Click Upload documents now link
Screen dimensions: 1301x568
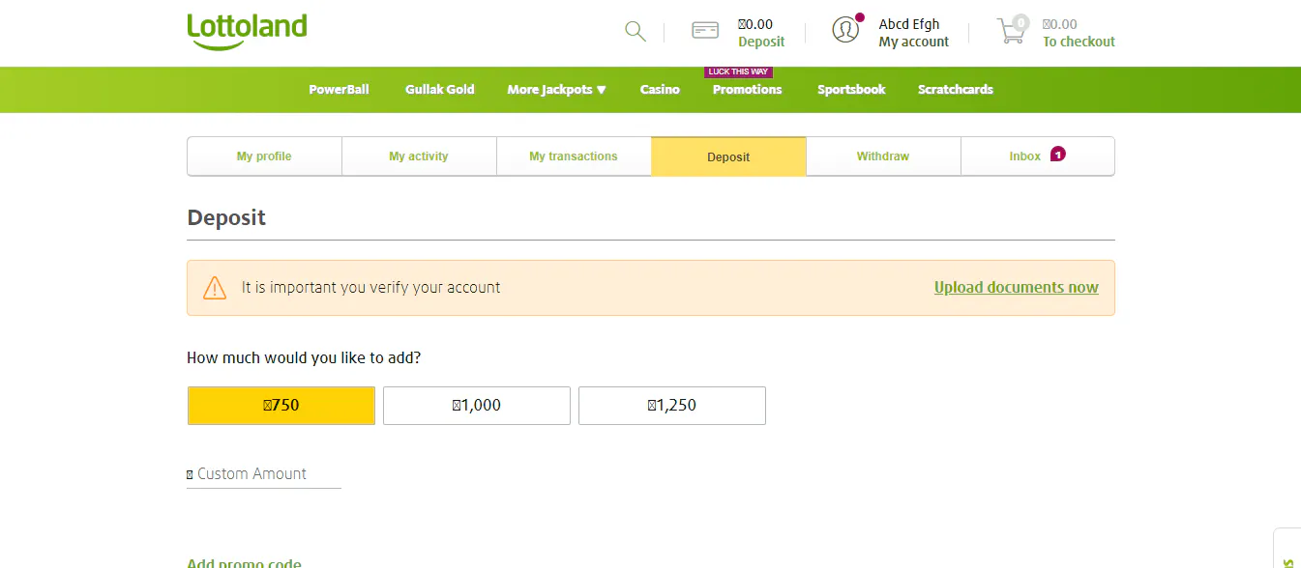[x=1017, y=287]
